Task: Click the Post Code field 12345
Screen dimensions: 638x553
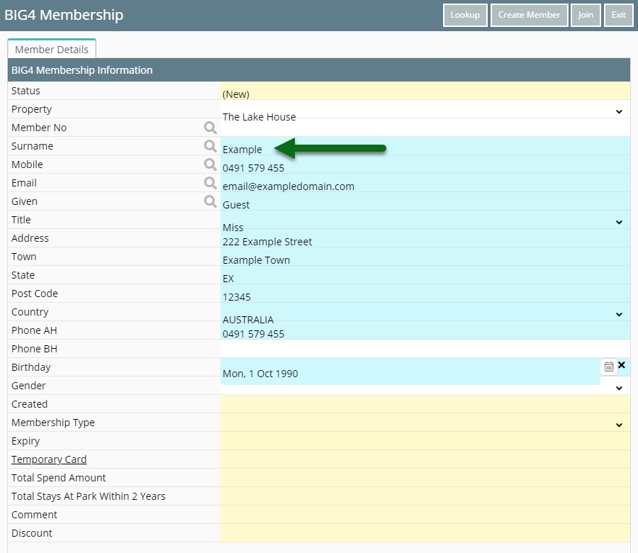Action: [425, 294]
